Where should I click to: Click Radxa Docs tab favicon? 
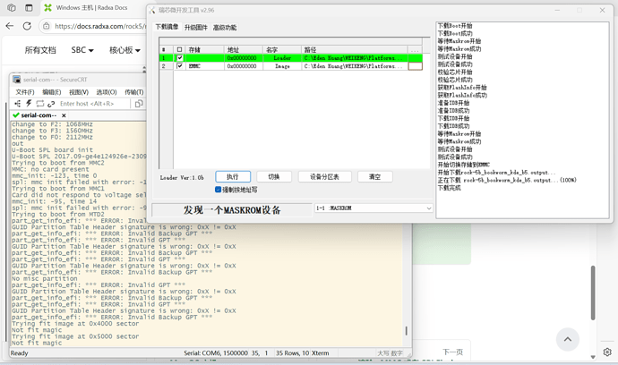pyautogui.click(x=47, y=7)
